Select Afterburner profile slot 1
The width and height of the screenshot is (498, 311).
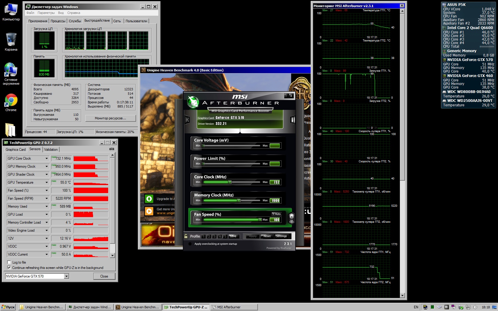[204, 236]
